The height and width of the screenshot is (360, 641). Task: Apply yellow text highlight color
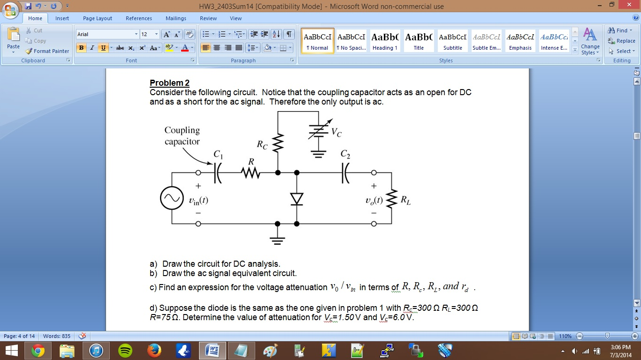click(x=169, y=48)
